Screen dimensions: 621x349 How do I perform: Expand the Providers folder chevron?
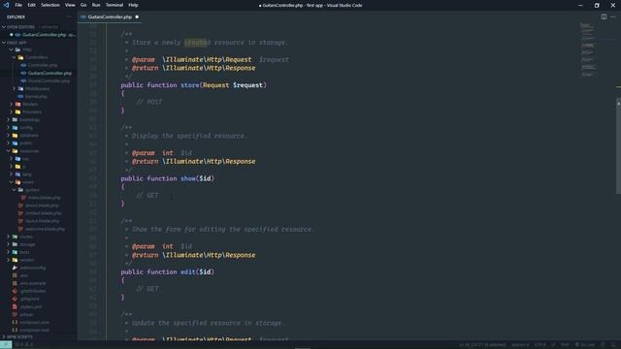coord(11,112)
